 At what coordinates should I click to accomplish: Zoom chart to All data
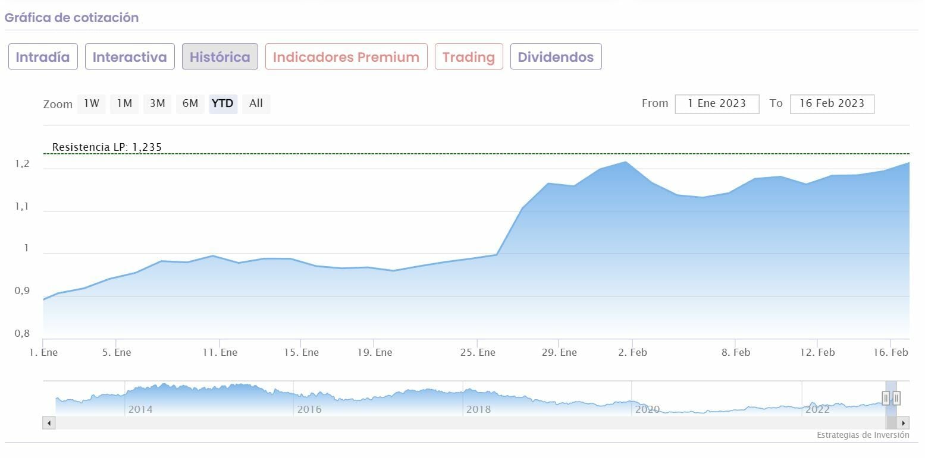[256, 103]
